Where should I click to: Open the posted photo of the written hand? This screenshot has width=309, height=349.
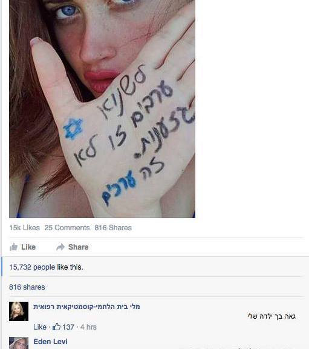pos(102,109)
